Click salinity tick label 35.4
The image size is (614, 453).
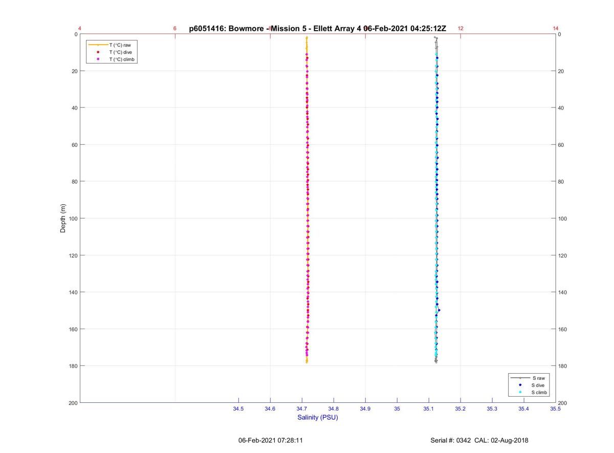tap(524, 409)
